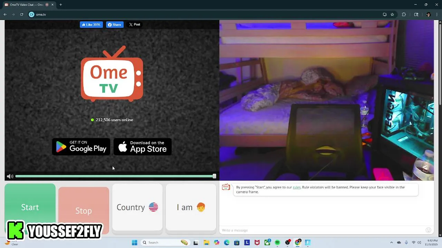The width and height of the screenshot is (442, 248).
Task: Launch Copilot from taskbar
Action: pos(217,242)
